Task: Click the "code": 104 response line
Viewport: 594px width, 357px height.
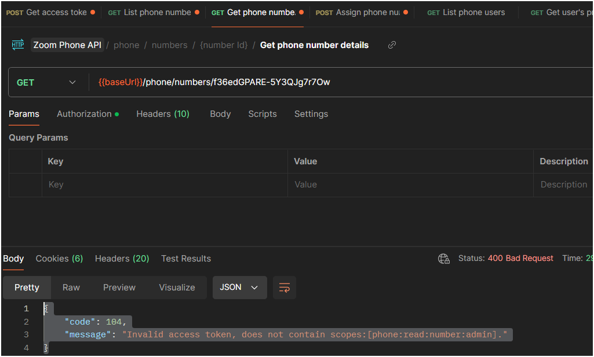Action: [96, 322]
